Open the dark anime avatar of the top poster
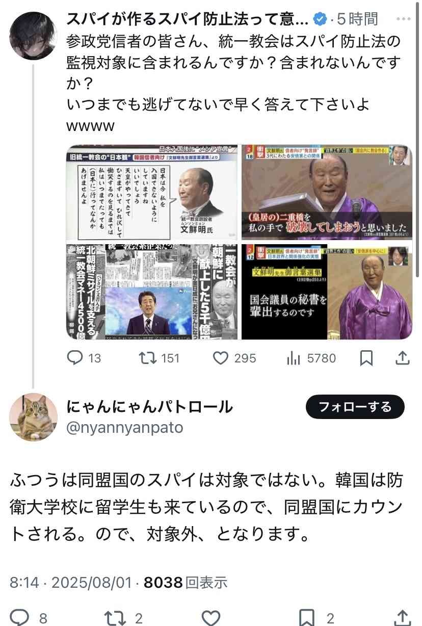This screenshot has width=422, height=626. [34, 36]
